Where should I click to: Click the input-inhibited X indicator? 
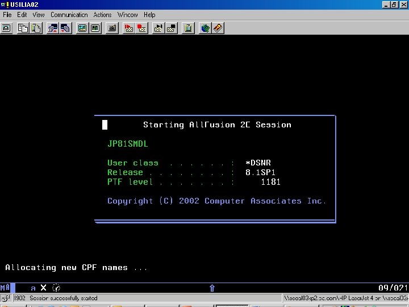(44, 288)
